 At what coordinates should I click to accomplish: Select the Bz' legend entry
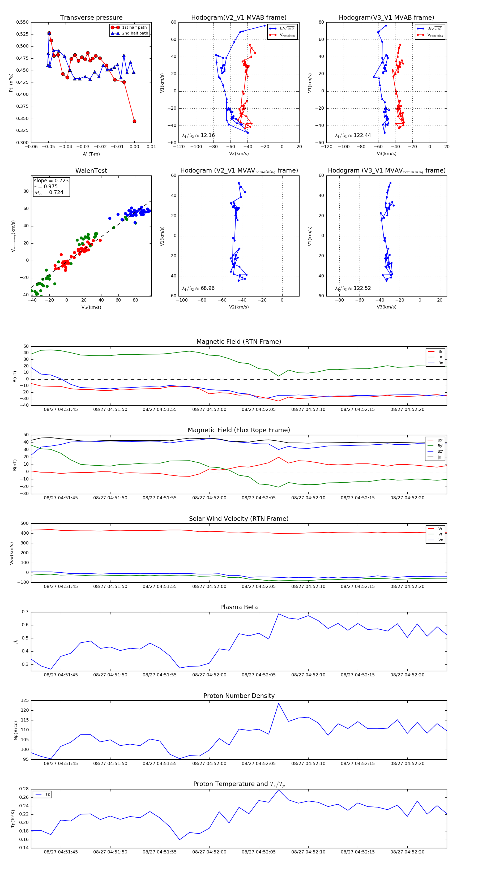(x=435, y=451)
